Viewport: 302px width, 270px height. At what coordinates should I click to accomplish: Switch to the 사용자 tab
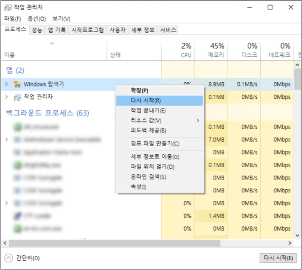coord(117,30)
